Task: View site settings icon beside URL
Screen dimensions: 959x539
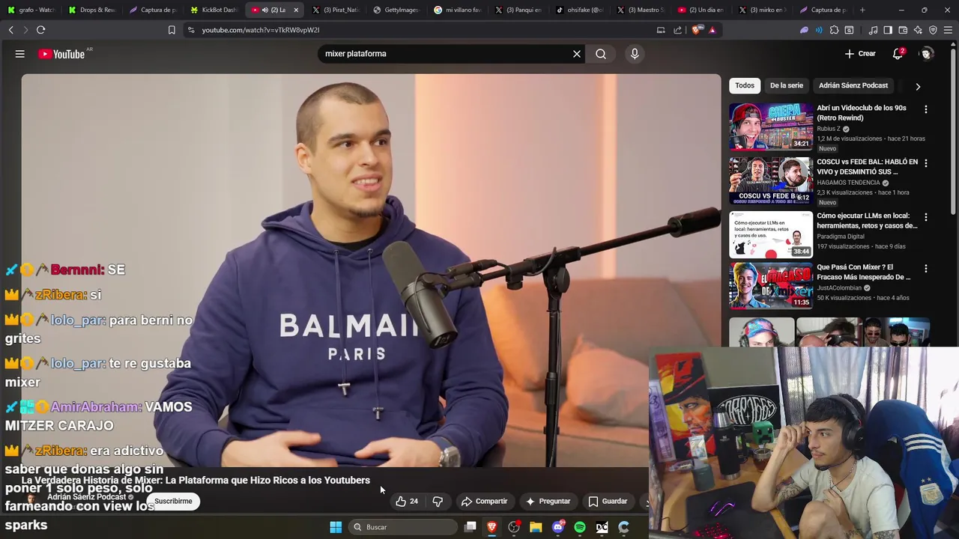Action: 191,30
